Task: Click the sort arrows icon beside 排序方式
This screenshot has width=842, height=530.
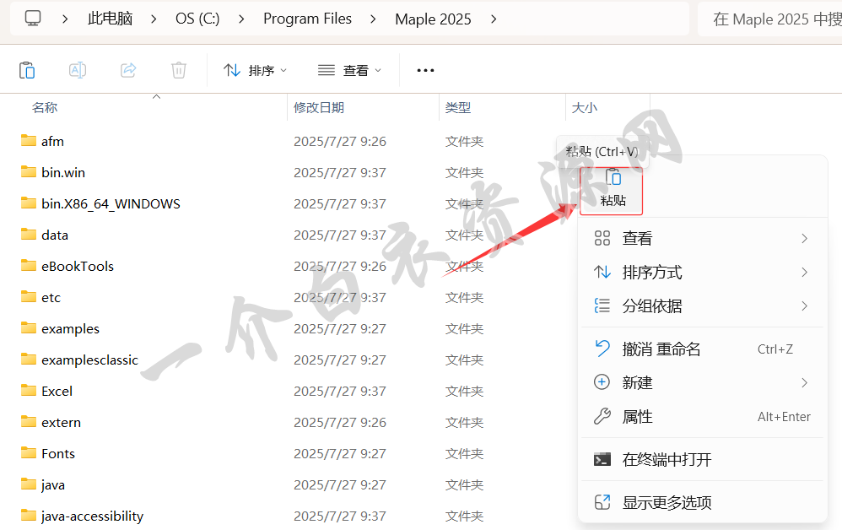Action: coord(602,273)
